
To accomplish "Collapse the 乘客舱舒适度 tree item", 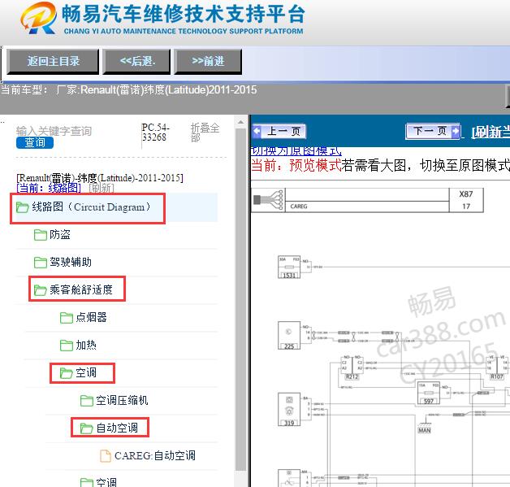I will point(81,289).
